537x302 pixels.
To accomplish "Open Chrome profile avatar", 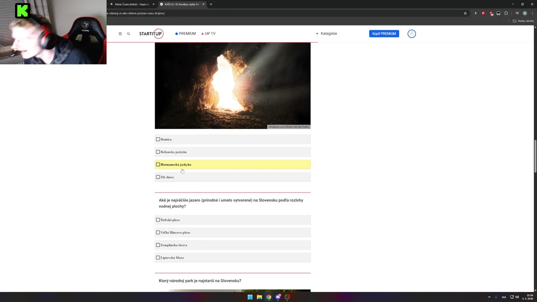I will click(x=524, y=13).
